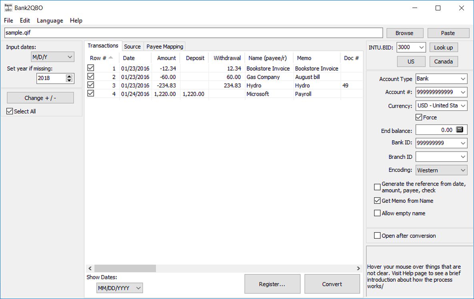Click the Bank2QBO app icon in title bar
This screenshot has height=299, width=474.
[x=8, y=8]
